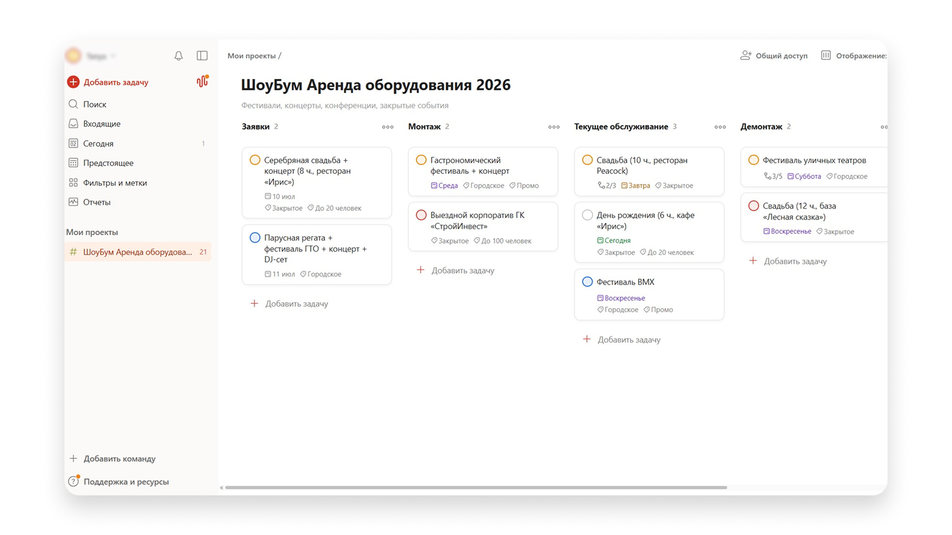Click the plus icon beside Добавить команду
Image resolution: width=952 pixels, height=535 pixels.
pyautogui.click(x=73, y=458)
